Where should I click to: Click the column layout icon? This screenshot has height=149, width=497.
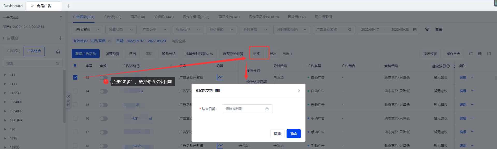click(489, 53)
